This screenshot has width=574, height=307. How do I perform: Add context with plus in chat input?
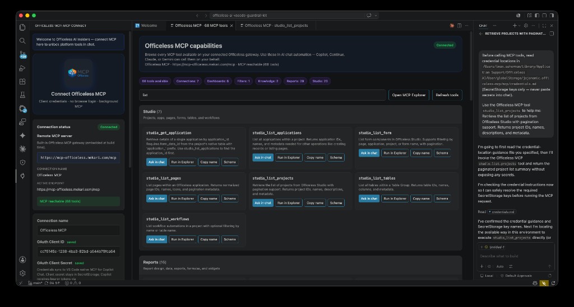pos(482,267)
